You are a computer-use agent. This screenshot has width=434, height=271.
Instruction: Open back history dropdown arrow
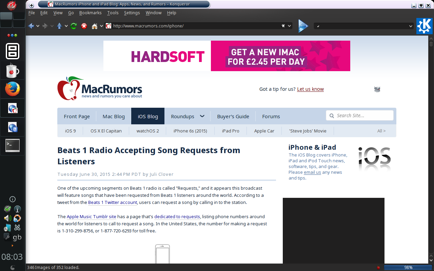(x=38, y=26)
